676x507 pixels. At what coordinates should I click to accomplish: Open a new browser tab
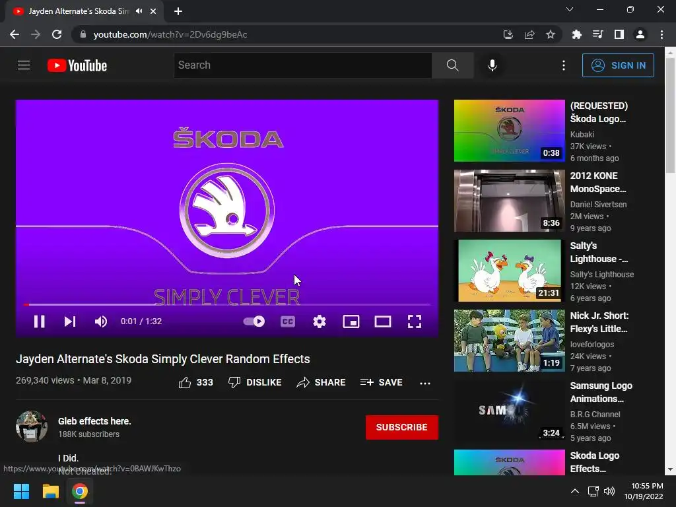[178, 11]
